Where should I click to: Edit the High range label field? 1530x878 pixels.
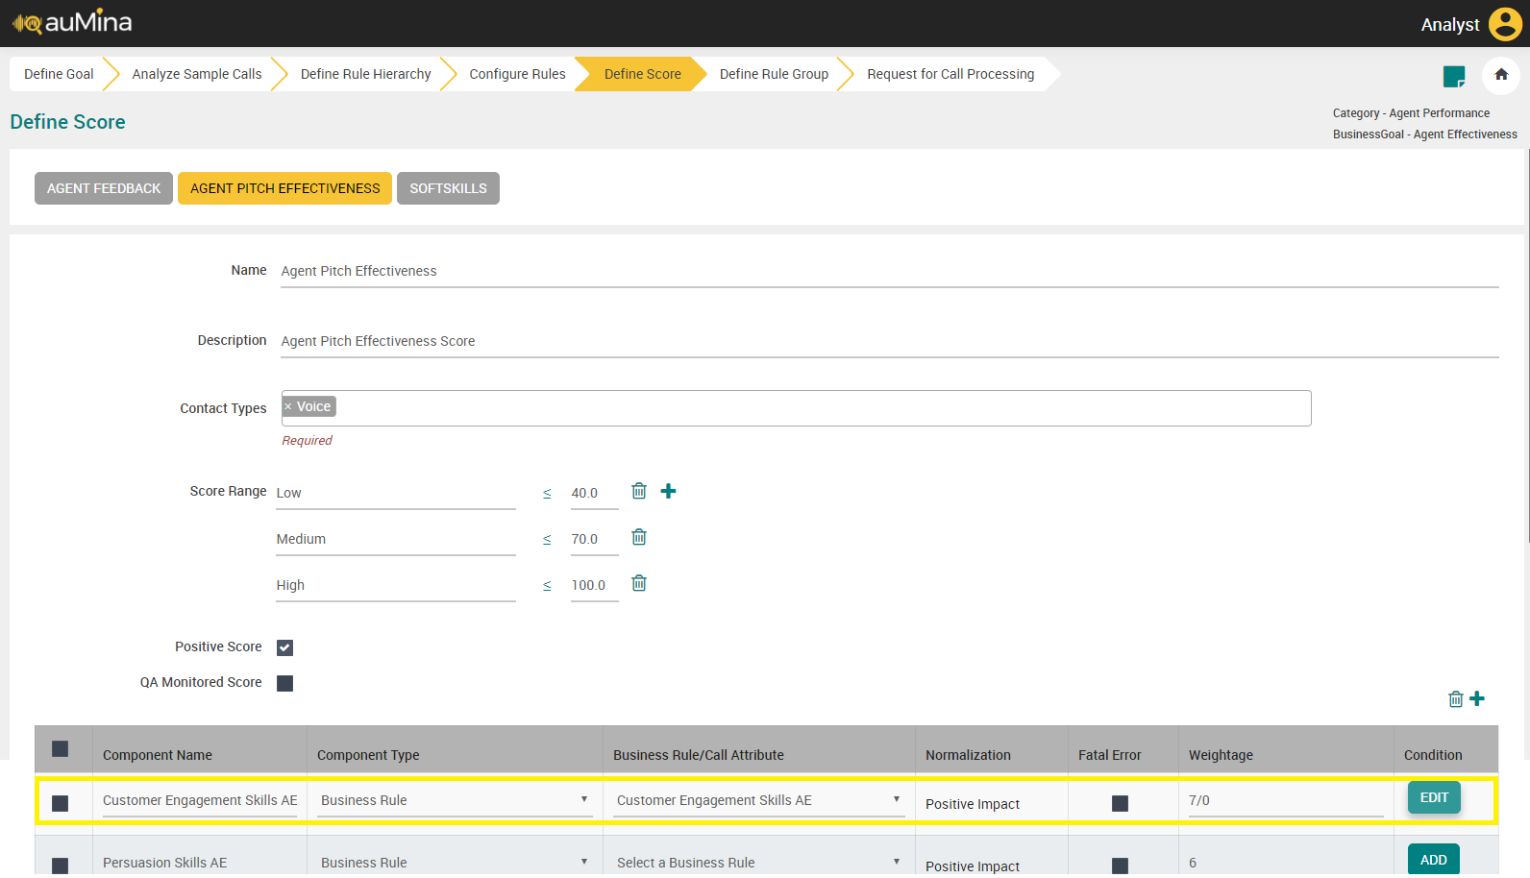click(x=396, y=585)
